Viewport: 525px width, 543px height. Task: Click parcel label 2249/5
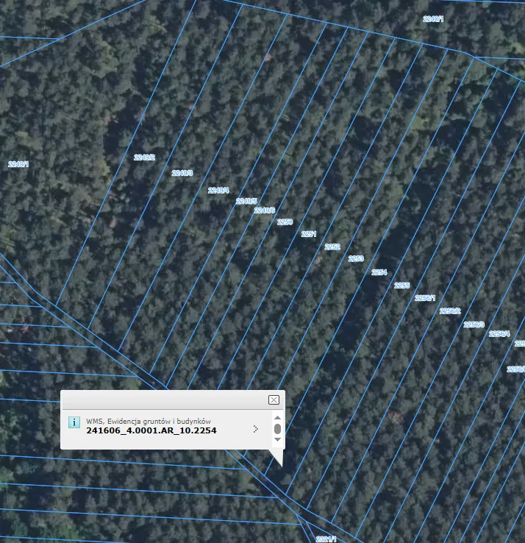tap(246, 201)
